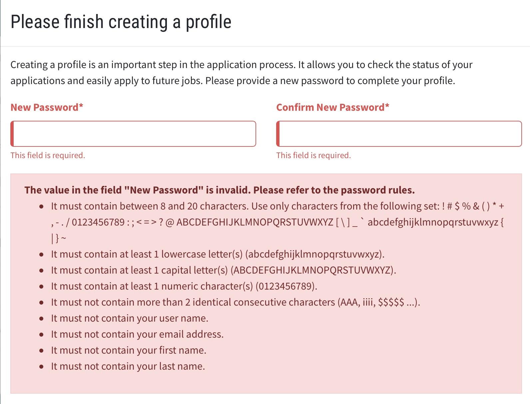Screen dimensions: 530x404
Task: Click the 'Please finish creating a profile' heading
Action: 121,21
